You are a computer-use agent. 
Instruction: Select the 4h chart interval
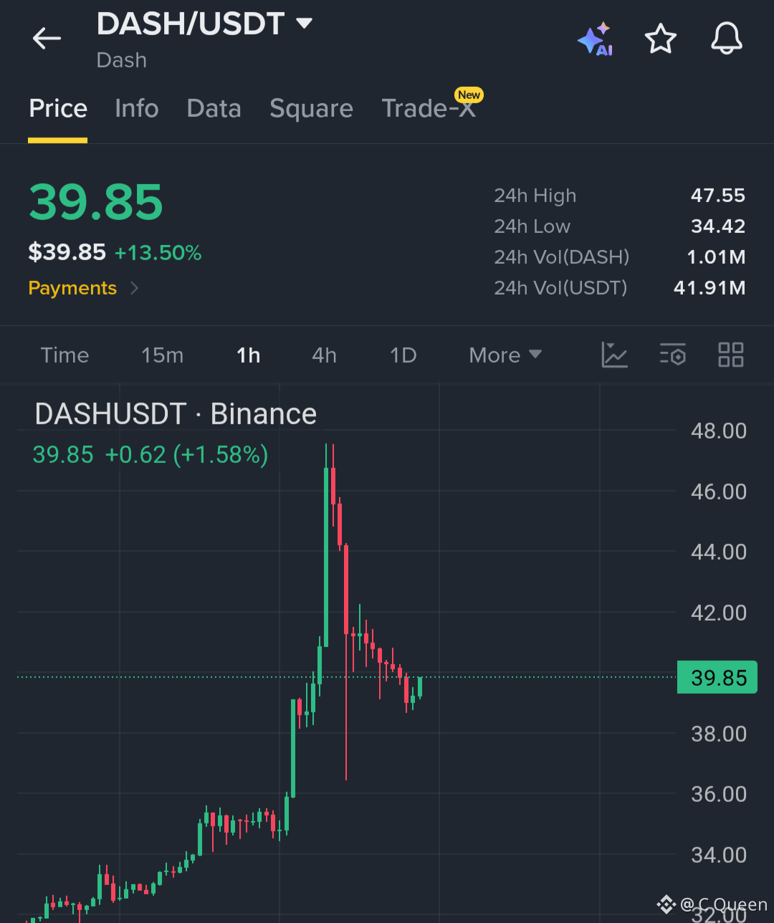tap(324, 355)
